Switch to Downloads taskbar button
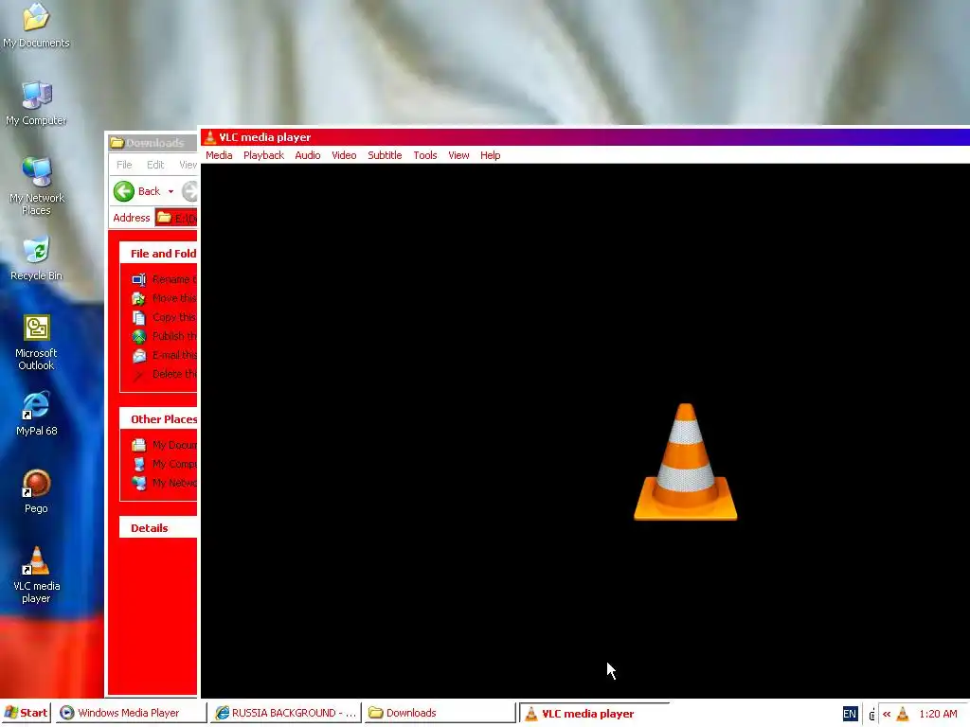 coord(440,713)
